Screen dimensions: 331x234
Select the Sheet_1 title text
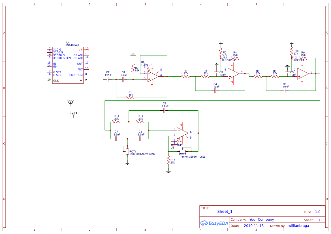[225, 212]
